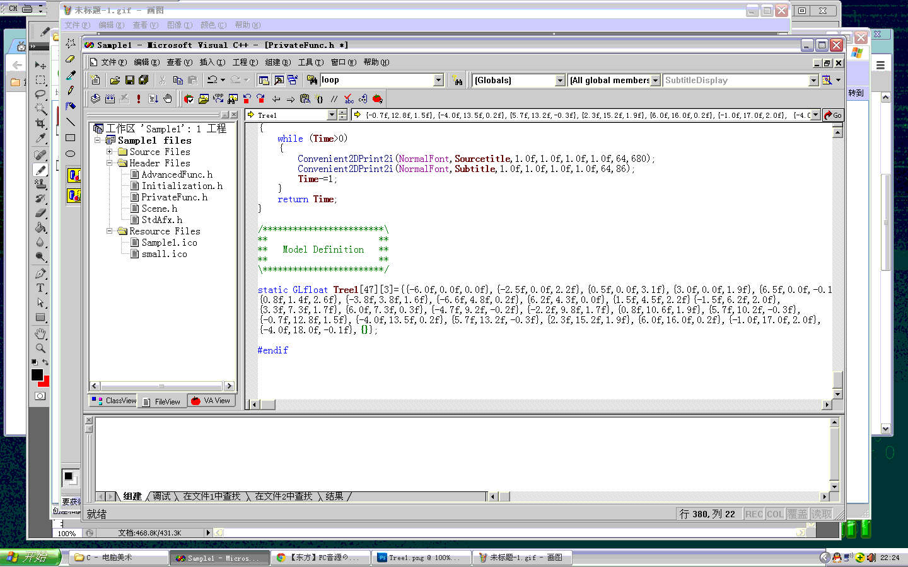This screenshot has height=567, width=908.
Task: Save the file with the floppy disk icon
Action: pos(129,80)
